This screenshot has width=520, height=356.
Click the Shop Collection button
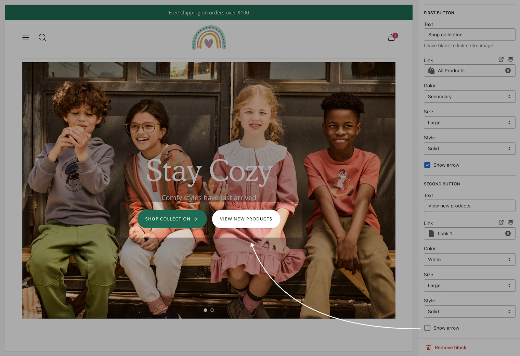(172, 219)
